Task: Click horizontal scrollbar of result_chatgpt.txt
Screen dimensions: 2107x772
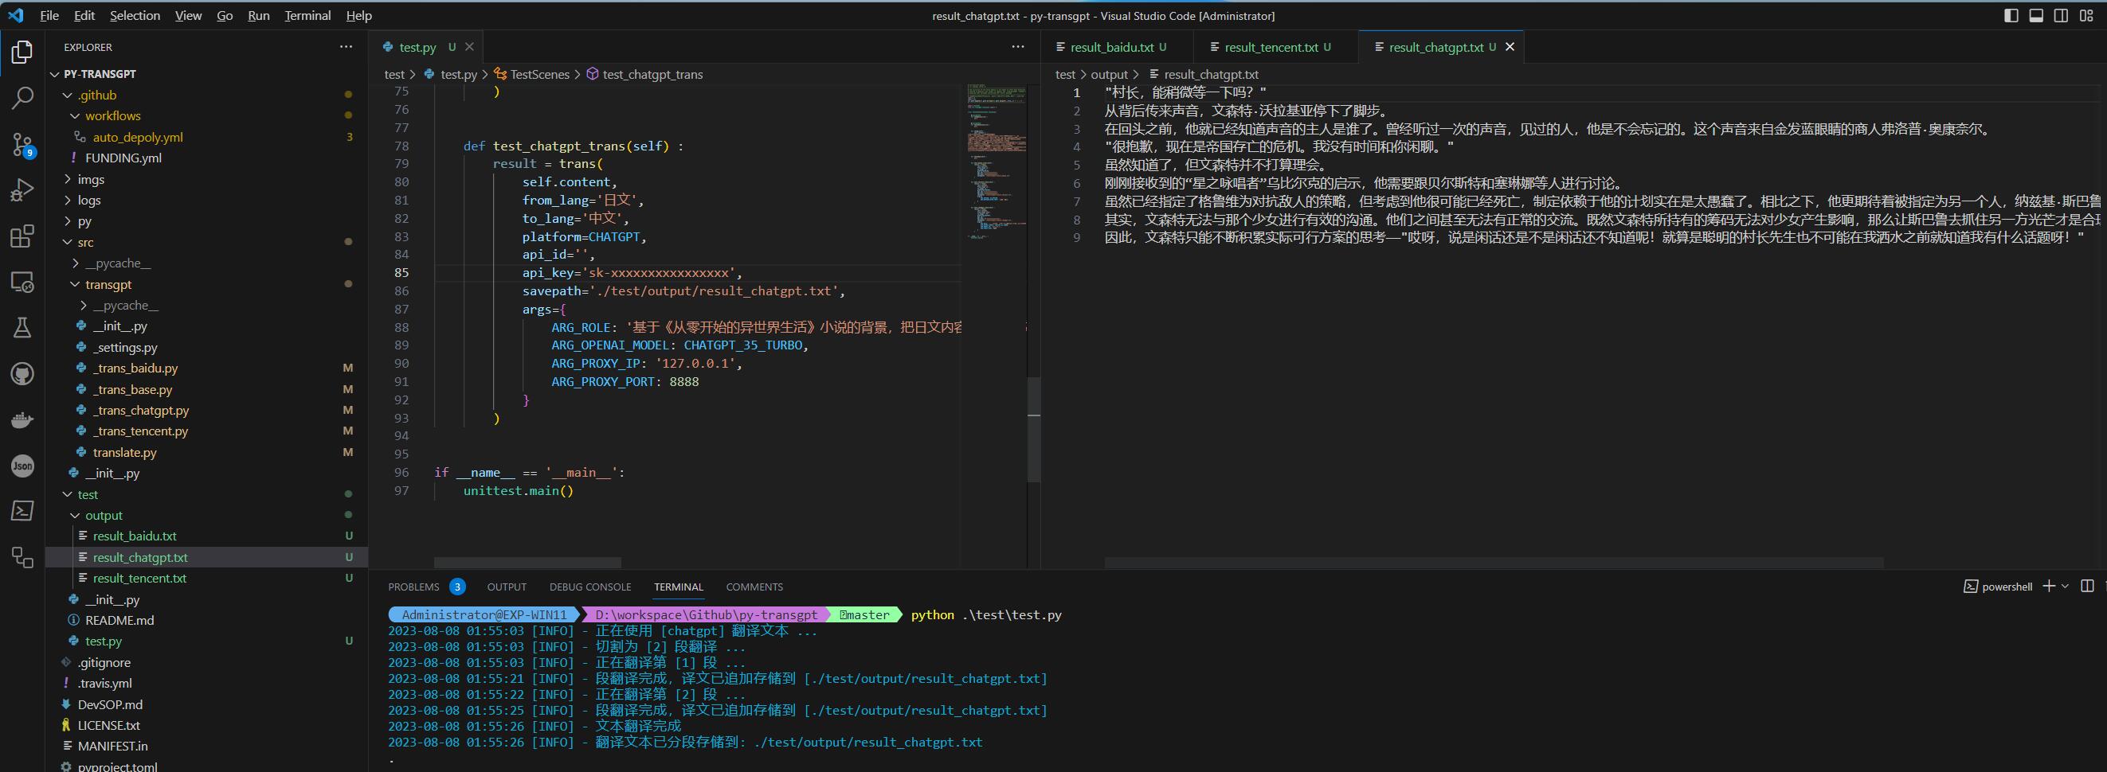Action: (1494, 563)
